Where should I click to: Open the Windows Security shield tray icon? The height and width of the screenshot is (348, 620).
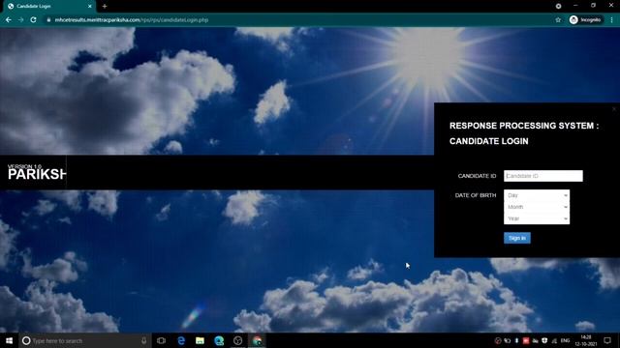544,340
